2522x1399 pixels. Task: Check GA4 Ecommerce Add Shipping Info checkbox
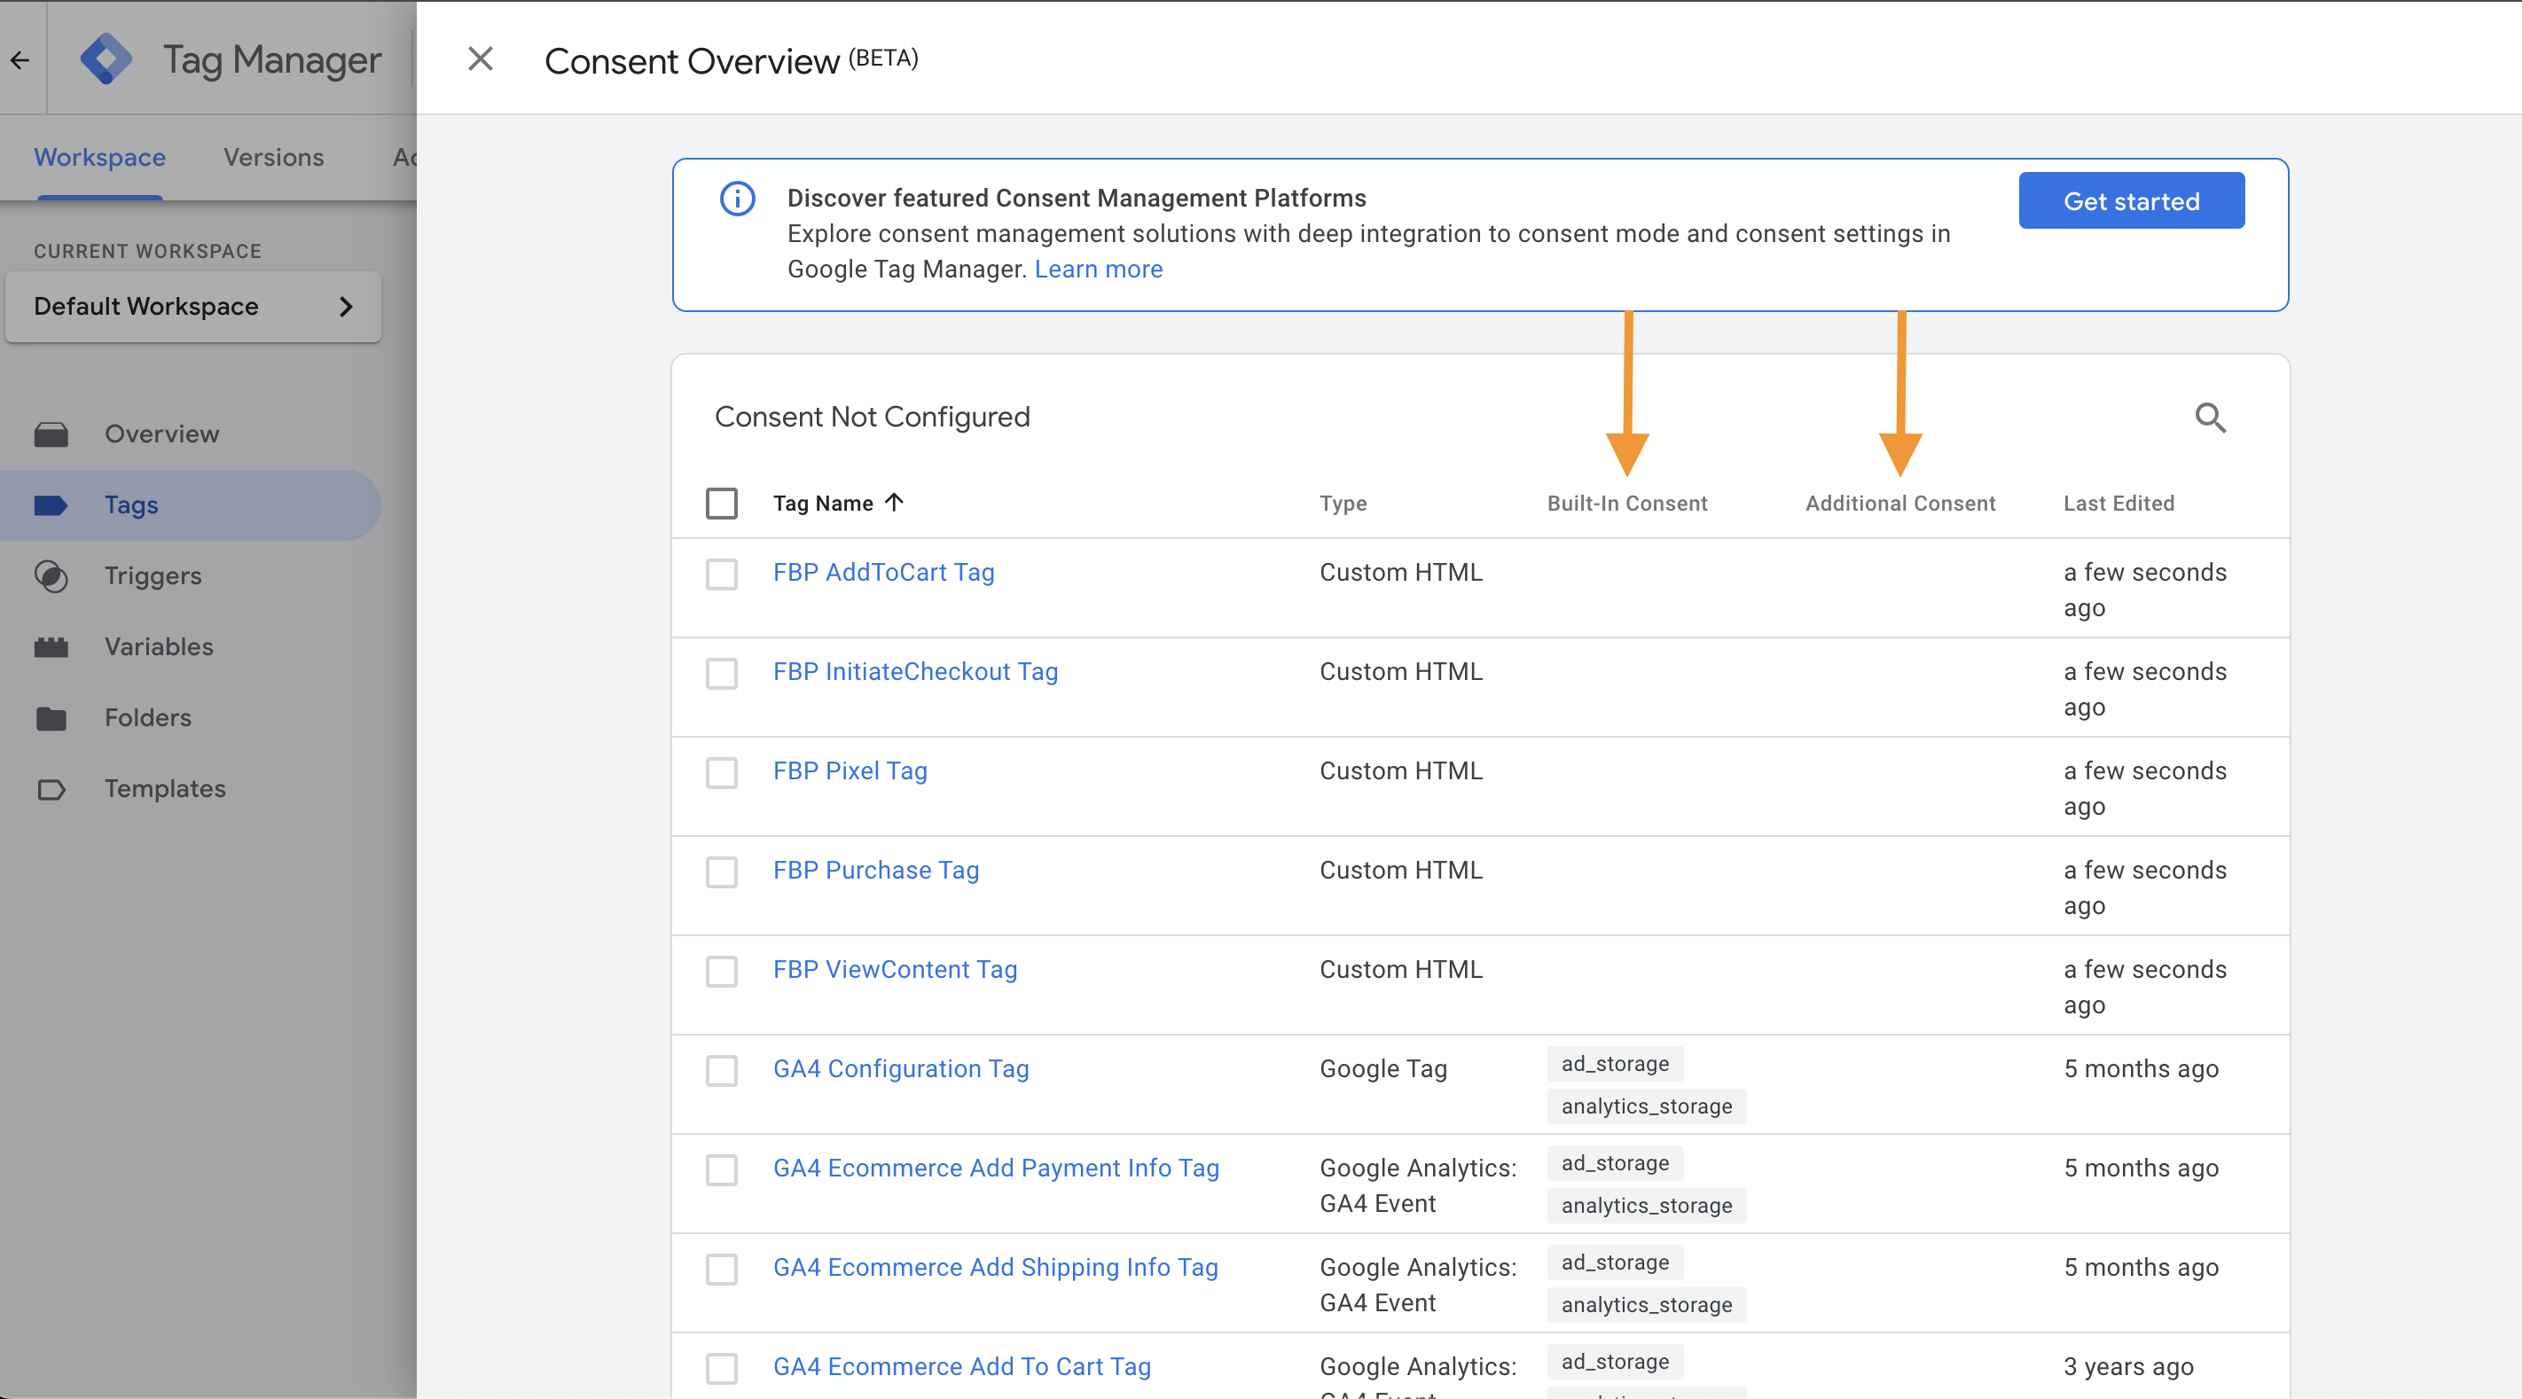pos(722,1269)
